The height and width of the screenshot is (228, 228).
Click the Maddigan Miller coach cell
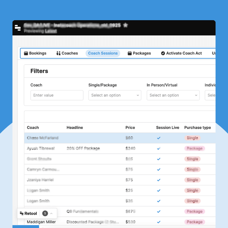(x=41, y=222)
